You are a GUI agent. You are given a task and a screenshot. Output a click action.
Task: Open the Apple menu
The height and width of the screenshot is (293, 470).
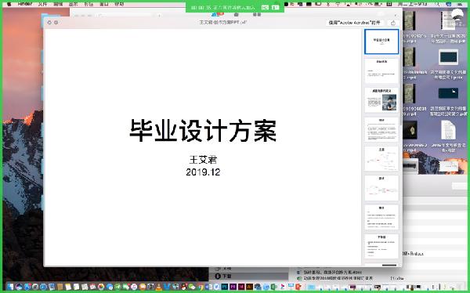pos(9,4)
